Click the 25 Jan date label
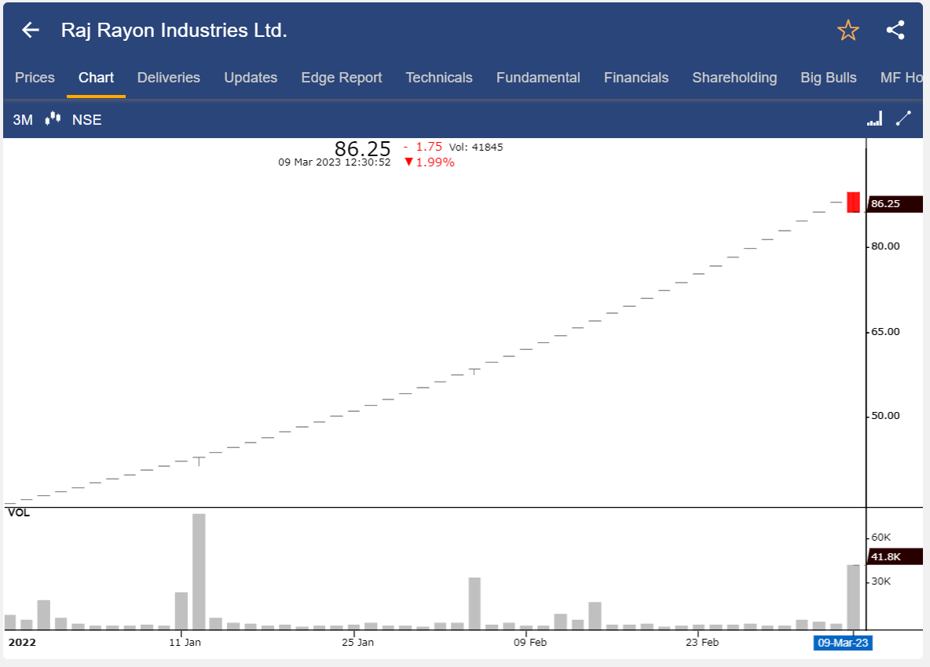Screen dimensions: 930x667 click(x=357, y=642)
